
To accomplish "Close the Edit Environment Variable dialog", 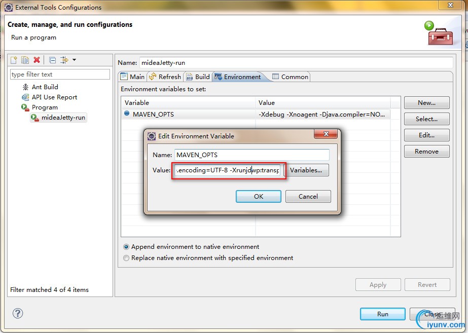I will pos(326,134).
